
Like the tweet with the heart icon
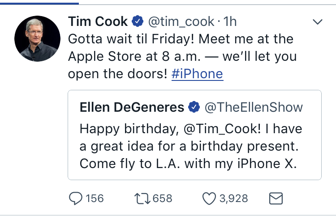pos(209,198)
